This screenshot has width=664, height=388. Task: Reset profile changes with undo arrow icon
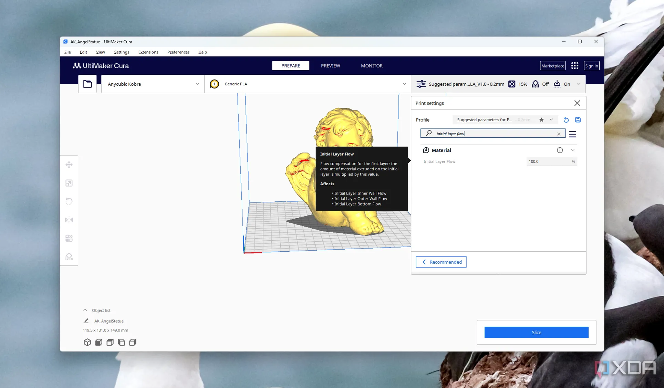pos(566,120)
